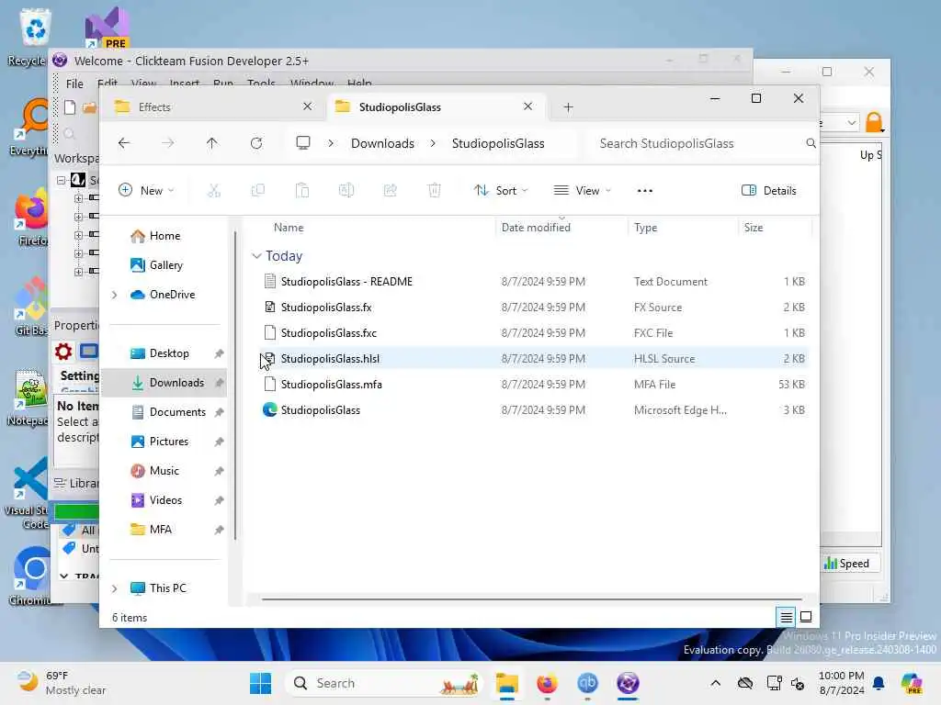The image size is (941, 705).
Task: Select StudiopolisGlass - README file
Action: pos(534,281)
